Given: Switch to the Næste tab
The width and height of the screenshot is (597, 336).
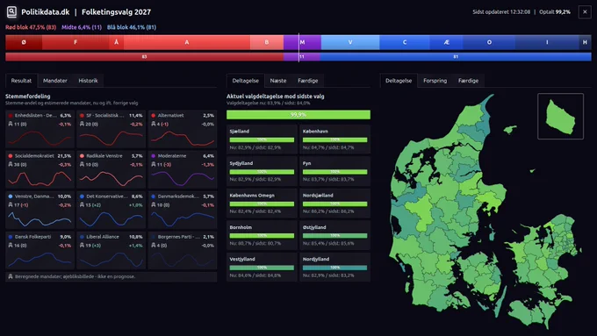Looking at the screenshot, I should click(278, 81).
